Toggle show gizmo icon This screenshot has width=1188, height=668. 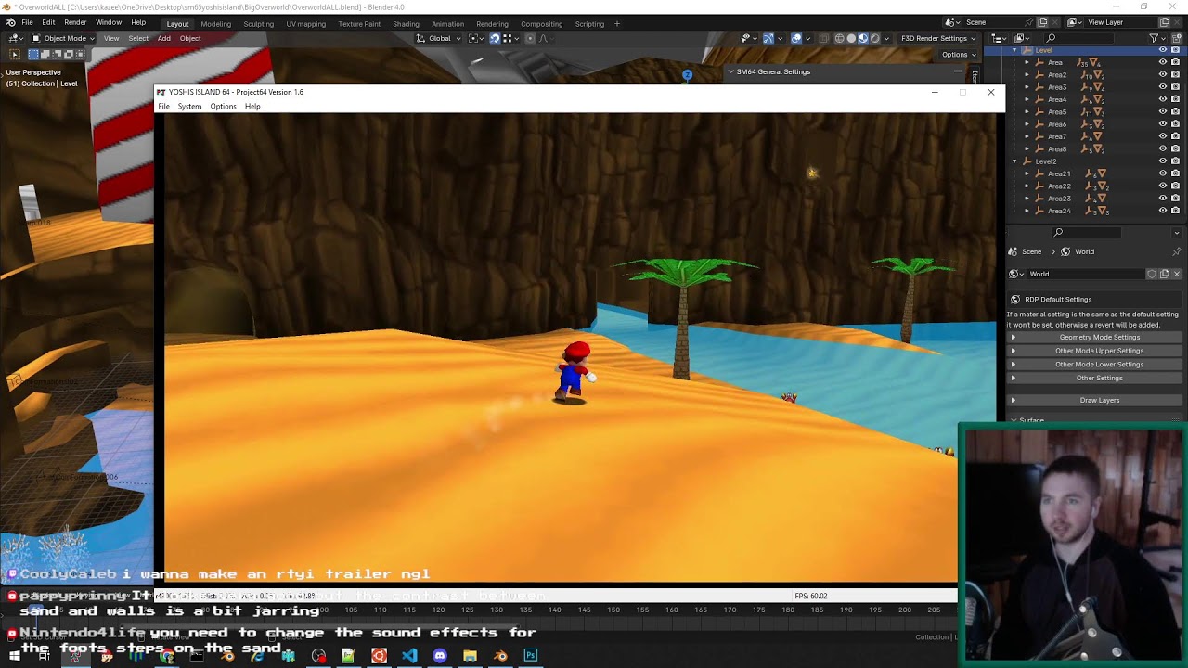768,38
